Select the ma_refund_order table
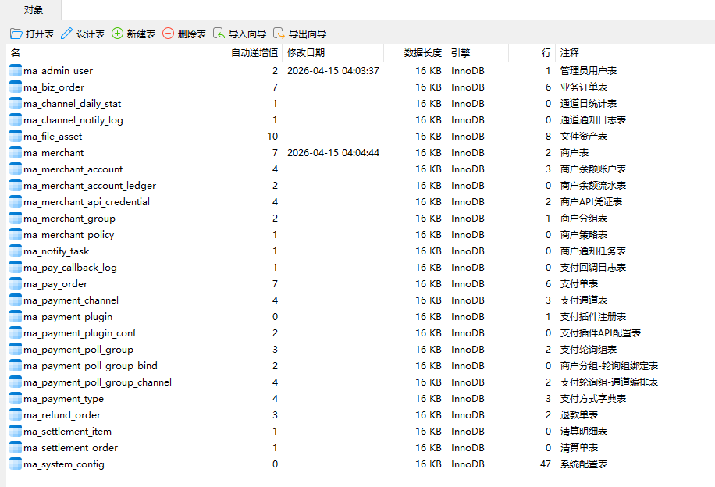The height and width of the screenshot is (487, 715). (62, 415)
